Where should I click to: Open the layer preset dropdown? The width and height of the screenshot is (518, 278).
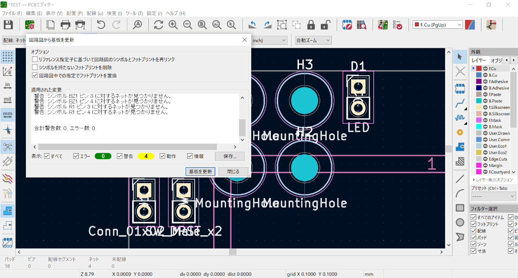(494, 197)
